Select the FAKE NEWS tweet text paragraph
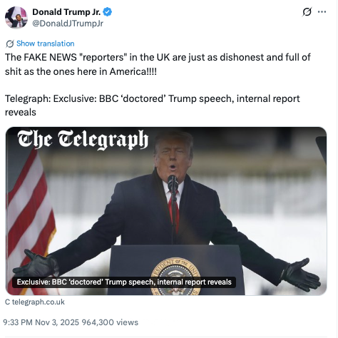Screen dimensions: 338x338 point(158,64)
